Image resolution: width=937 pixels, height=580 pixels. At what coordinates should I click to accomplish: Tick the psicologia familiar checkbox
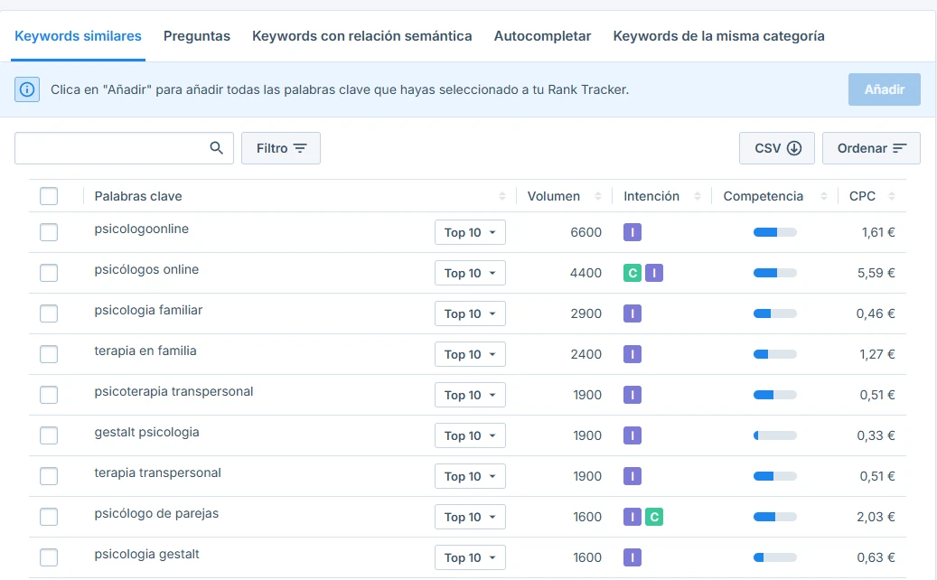[49, 313]
